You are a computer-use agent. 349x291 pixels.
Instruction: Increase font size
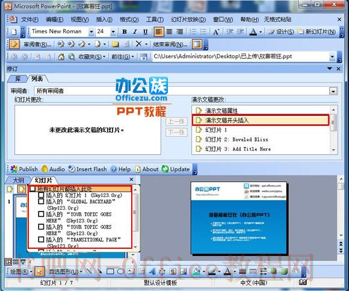pyautogui.click(x=216, y=32)
